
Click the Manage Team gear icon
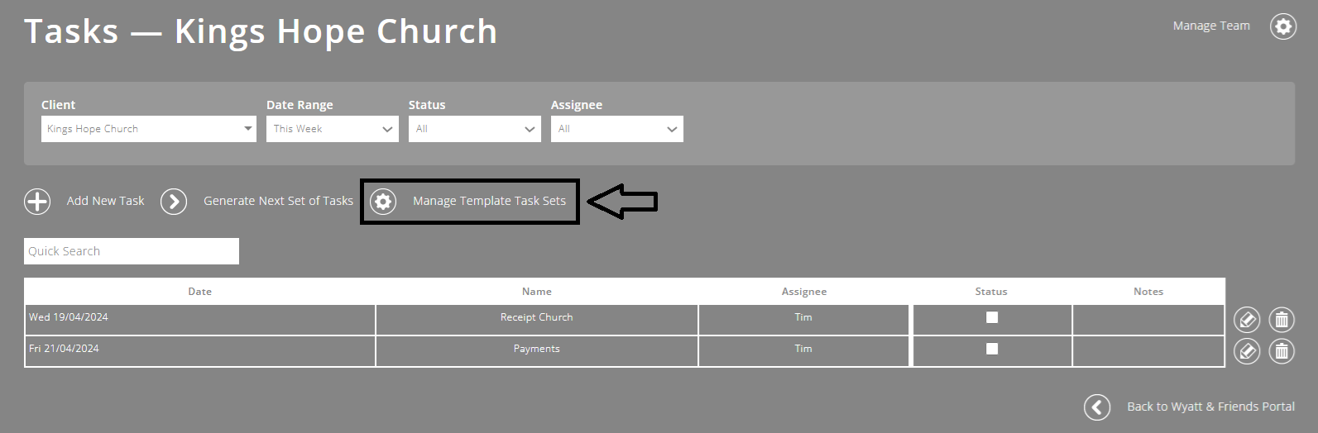pos(1283,26)
